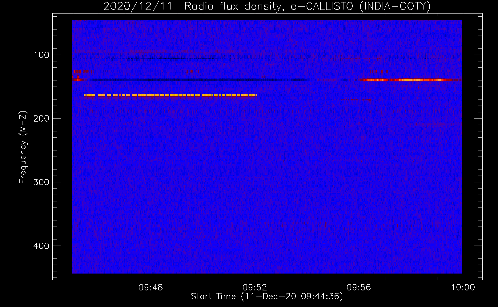Click the bright orange dashed emission band near 165 MHz

click(170, 95)
